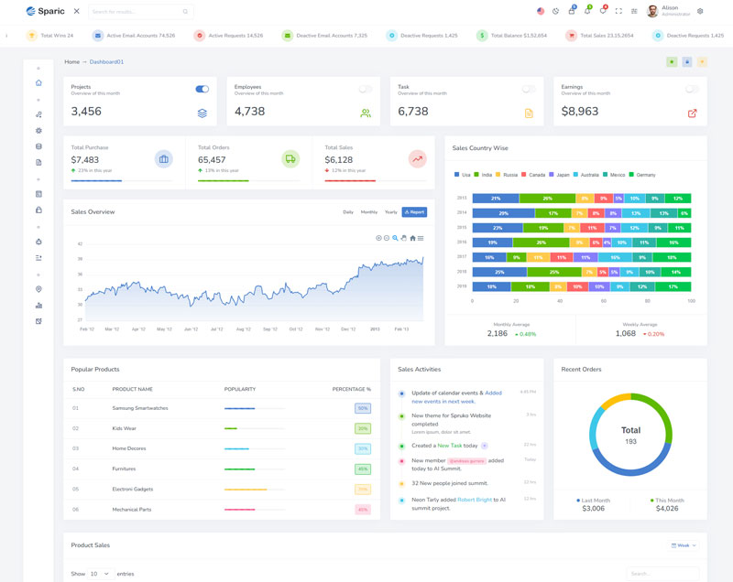
Task: Click the map pin icon in sidebar
Action: tap(38, 289)
